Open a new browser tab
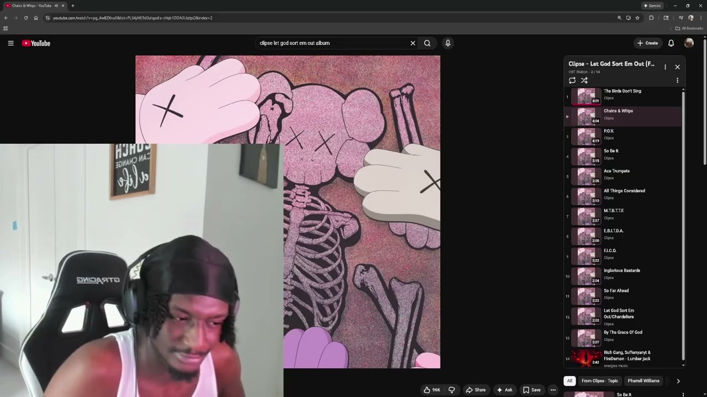707x397 pixels. point(72,6)
